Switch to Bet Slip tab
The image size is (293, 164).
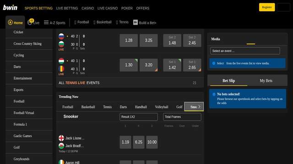pyautogui.click(x=228, y=81)
